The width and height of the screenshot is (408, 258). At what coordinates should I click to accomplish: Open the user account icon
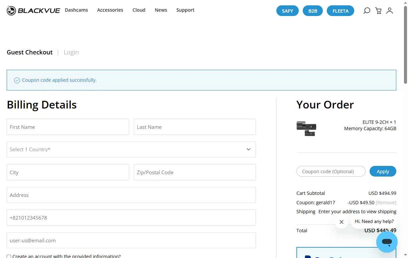coord(390,11)
